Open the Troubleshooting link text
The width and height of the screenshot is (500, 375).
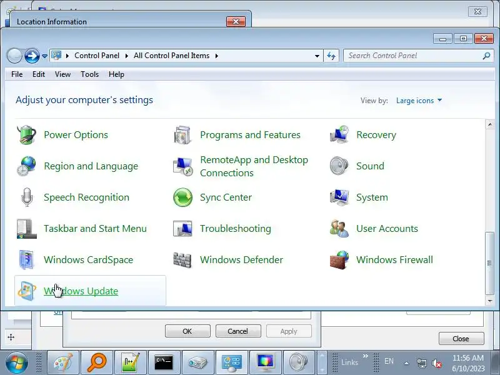pos(236,229)
